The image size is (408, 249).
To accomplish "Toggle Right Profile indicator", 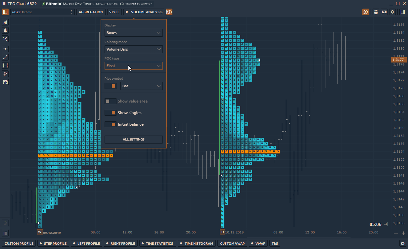I will (120, 243).
